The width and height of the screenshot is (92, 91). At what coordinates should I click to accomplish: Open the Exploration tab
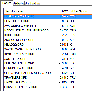click(32, 3)
